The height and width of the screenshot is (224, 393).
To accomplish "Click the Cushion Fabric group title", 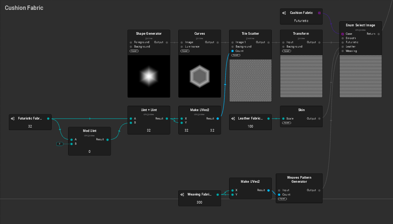I will point(24,8).
